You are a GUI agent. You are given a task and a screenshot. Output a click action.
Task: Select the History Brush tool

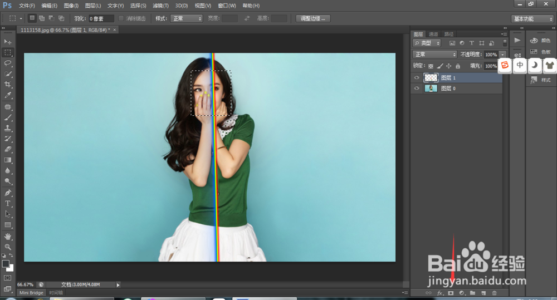coord(7,139)
